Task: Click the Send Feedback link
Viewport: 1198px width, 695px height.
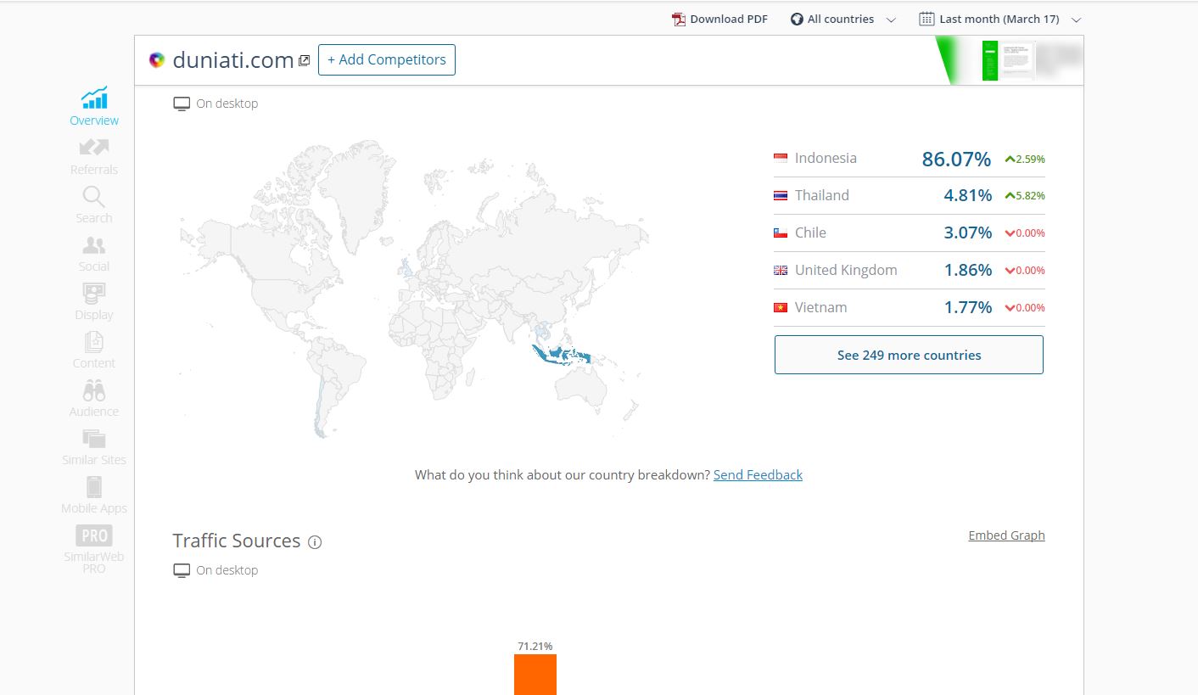Action: click(x=758, y=475)
